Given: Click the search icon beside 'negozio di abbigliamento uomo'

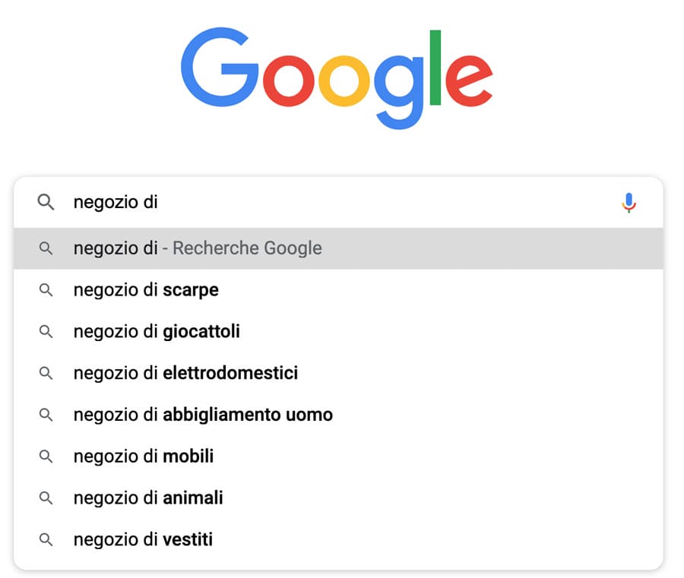Looking at the screenshot, I should 46,415.
